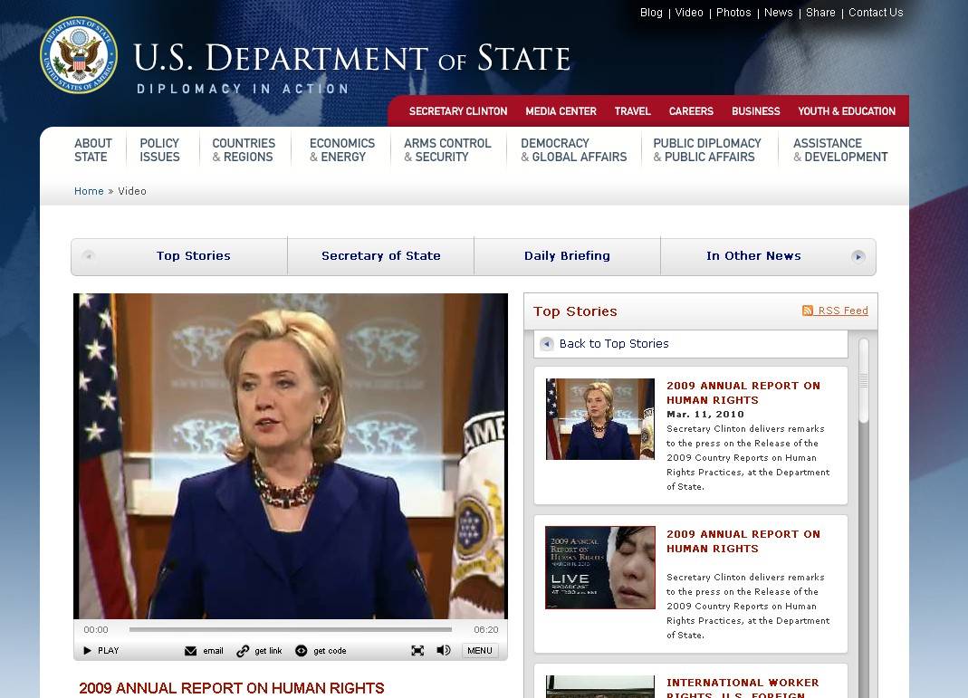Open the video player MENU button
Screen dimensions: 968x698
click(480, 651)
